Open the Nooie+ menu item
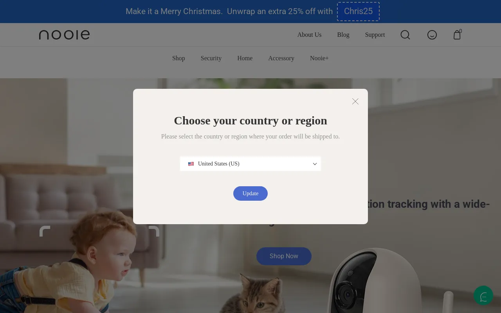The image size is (501, 313). [x=319, y=58]
